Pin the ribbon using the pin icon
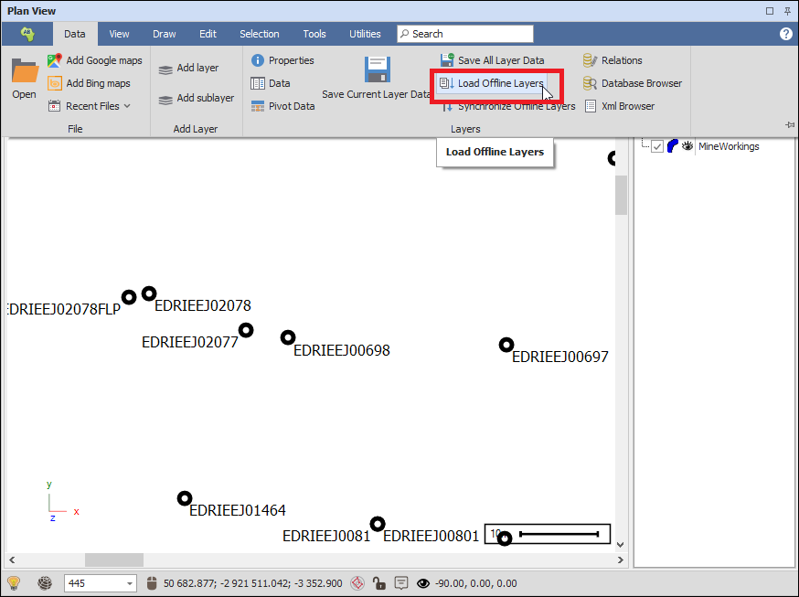The image size is (799, 597). point(789,124)
